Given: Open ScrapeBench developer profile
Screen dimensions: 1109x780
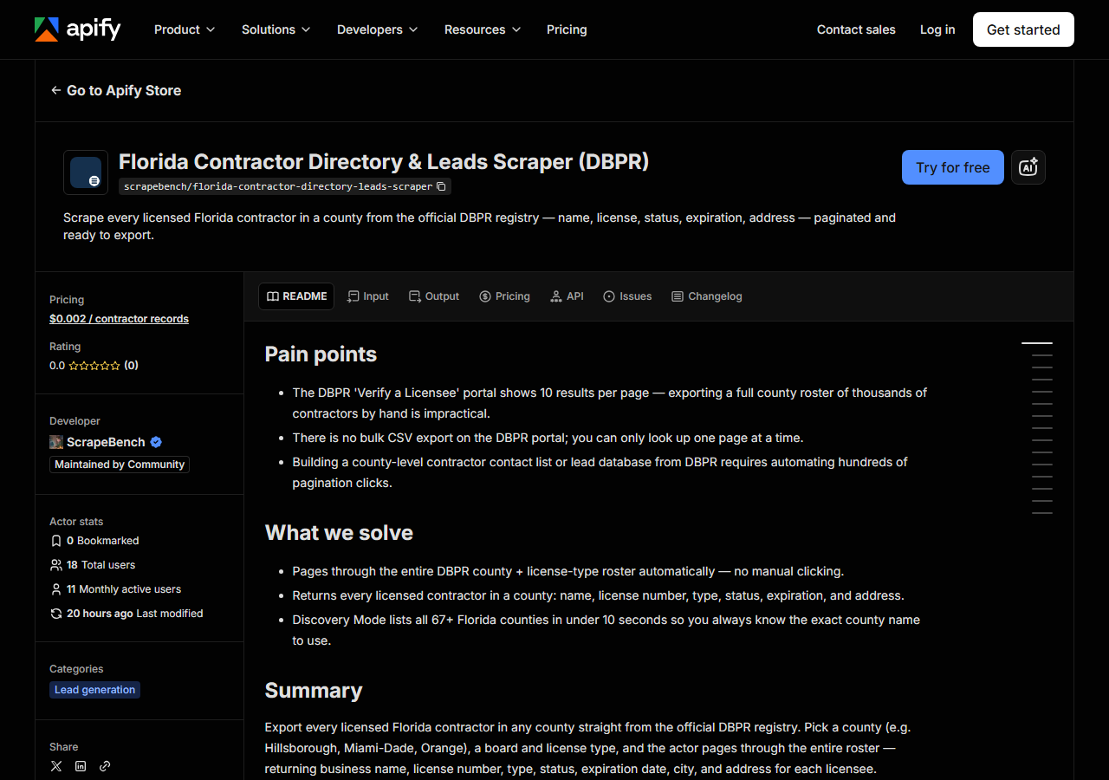Looking at the screenshot, I should [x=106, y=442].
